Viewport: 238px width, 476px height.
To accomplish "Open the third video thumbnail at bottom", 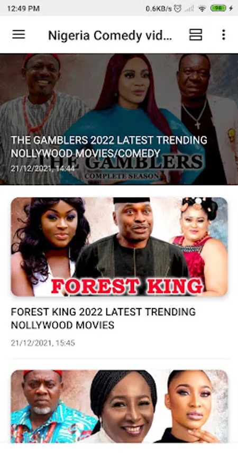I will pyautogui.click(x=120, y=406).
